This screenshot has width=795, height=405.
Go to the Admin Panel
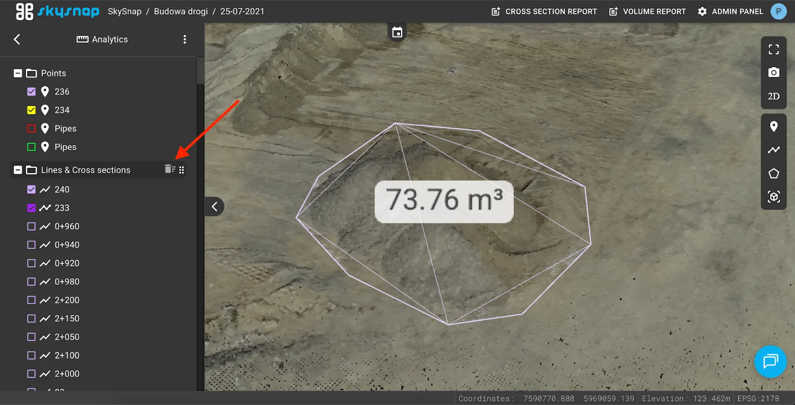pyautogui.click(x=730, y=11)
